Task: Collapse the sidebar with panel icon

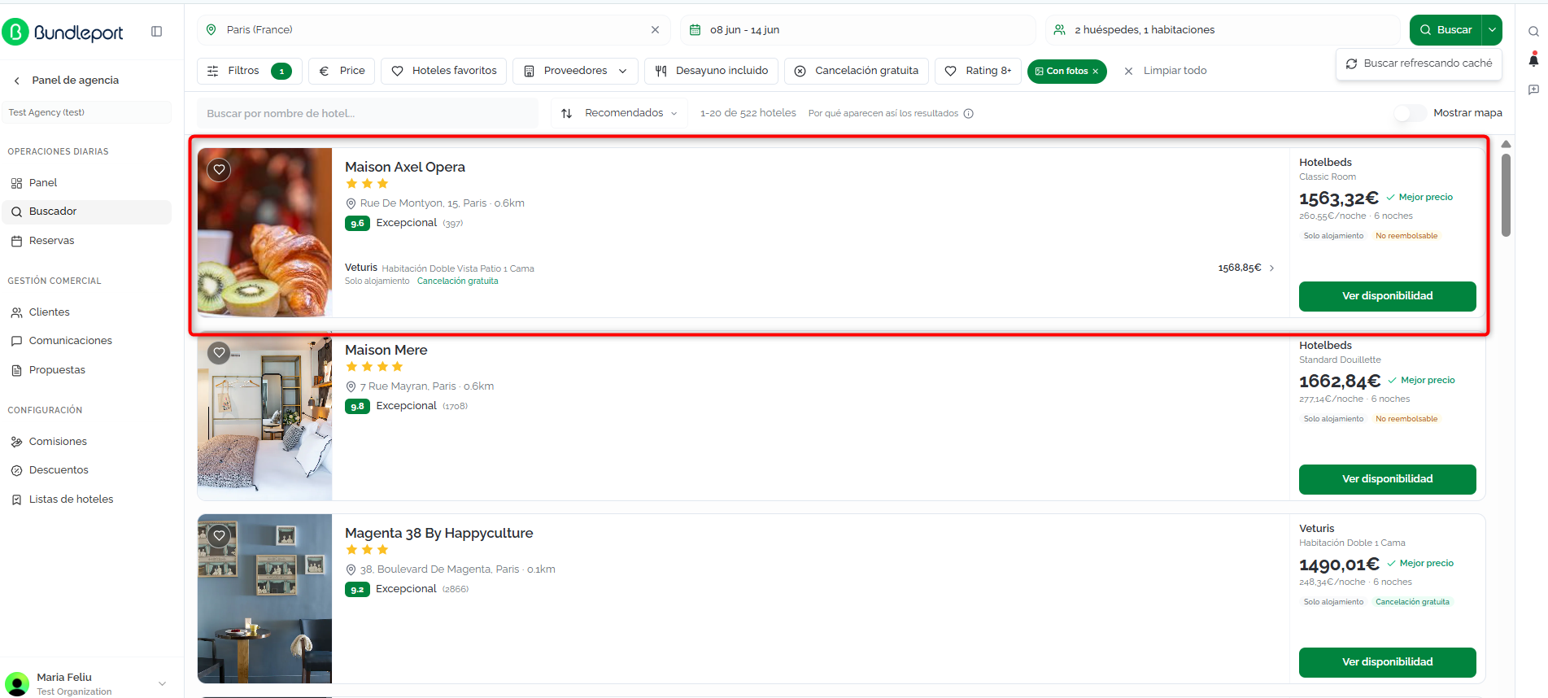Action: coord(157,32)
